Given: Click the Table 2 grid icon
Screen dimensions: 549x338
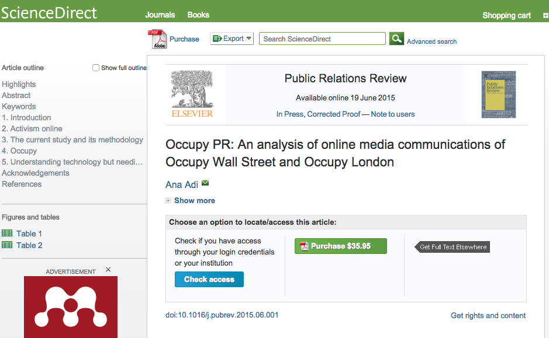Looking at the screenshot, I should [x=7, y=245].
